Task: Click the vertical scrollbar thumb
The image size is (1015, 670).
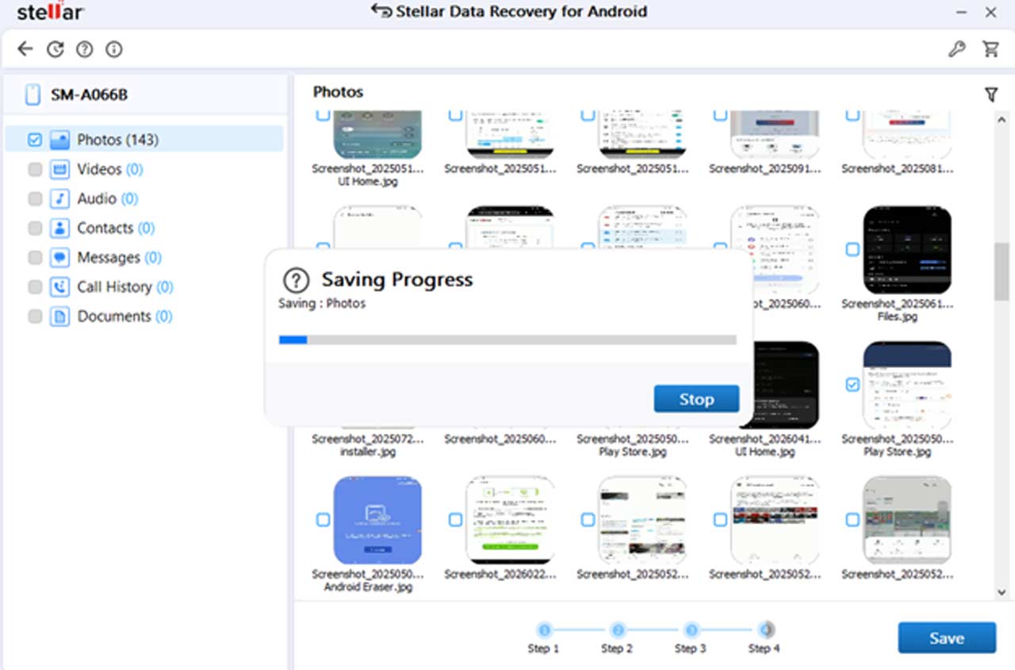Action: 1002,271
